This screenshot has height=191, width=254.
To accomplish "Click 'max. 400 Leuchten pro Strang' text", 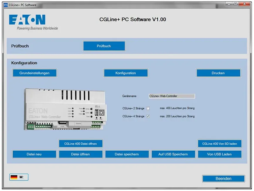I will click(x=177, y=108).
